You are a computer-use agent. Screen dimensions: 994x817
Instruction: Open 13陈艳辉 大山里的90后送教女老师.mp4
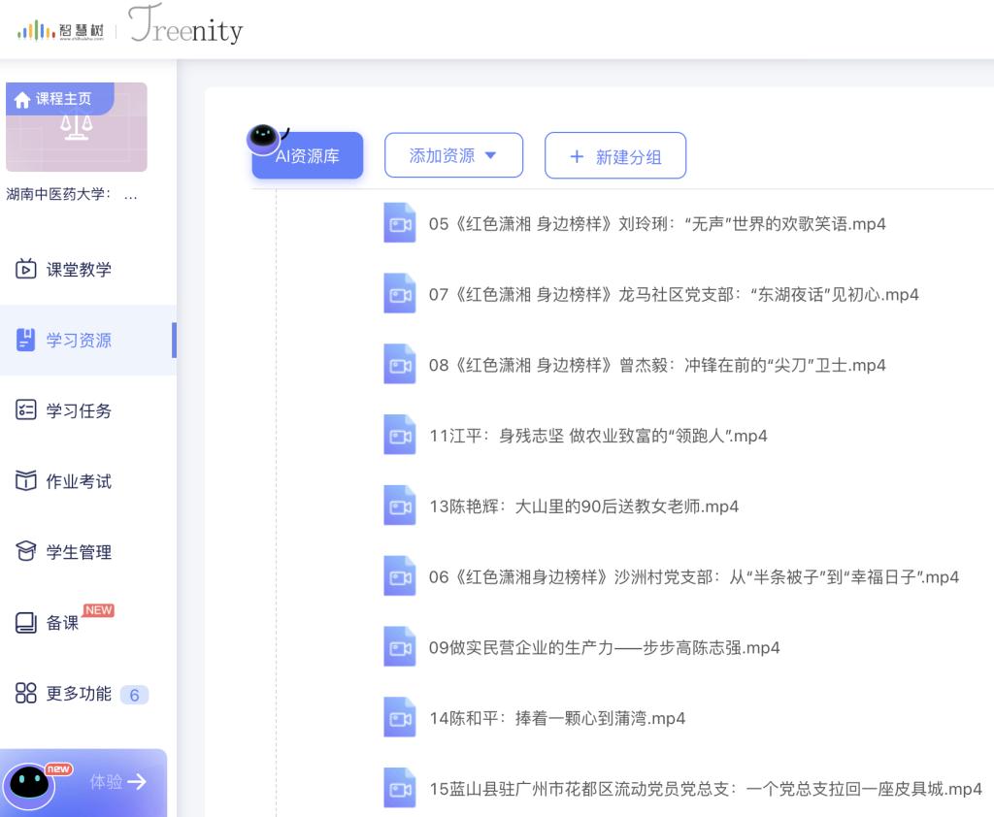click(x=583, y=507)
